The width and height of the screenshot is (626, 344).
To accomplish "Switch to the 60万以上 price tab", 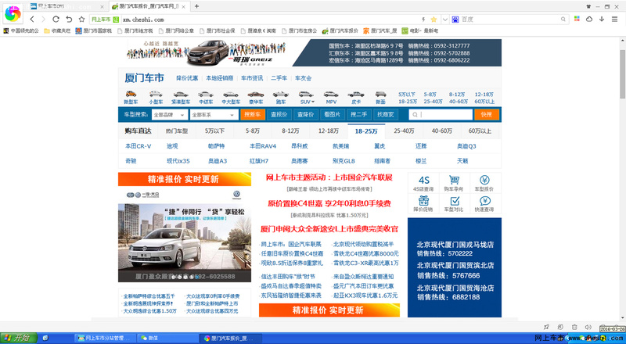I will 480,131.
